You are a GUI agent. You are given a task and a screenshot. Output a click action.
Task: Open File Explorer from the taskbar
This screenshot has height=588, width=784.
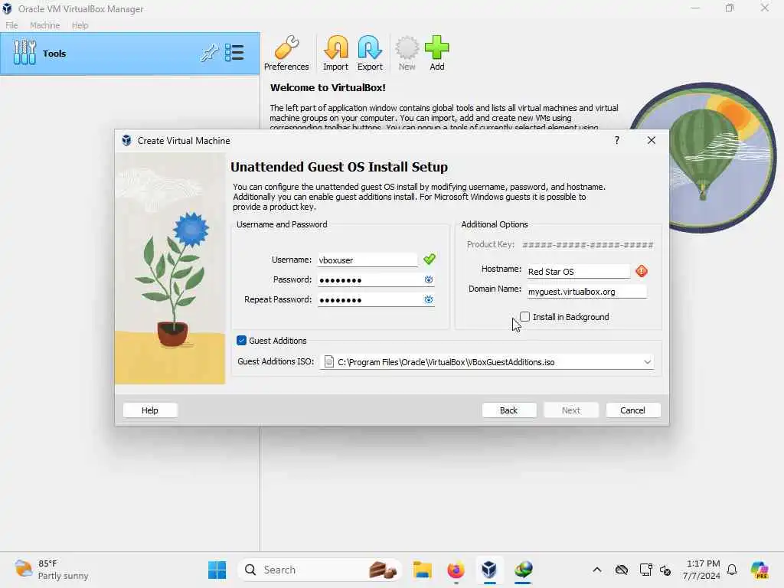(x=422, y=570)
